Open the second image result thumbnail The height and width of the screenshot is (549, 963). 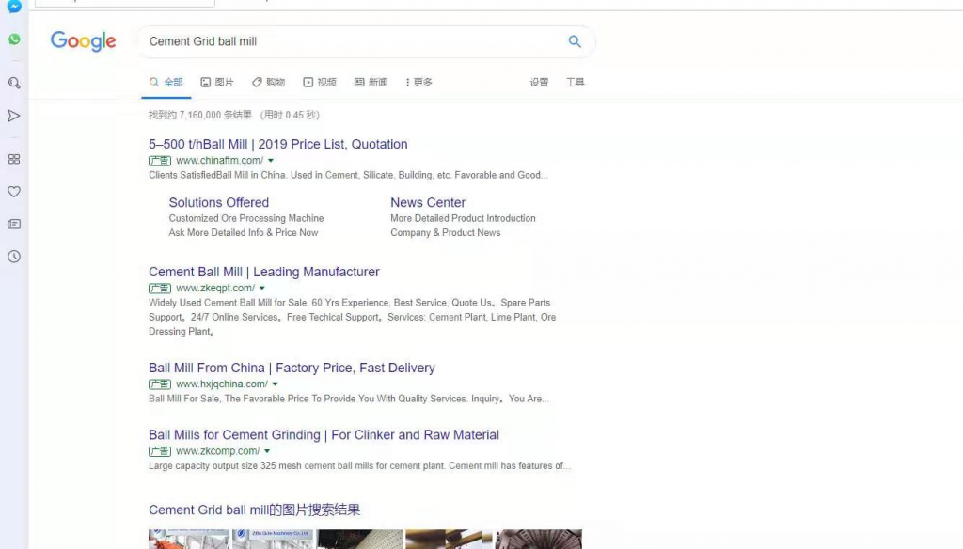click(x=273, y=540)
